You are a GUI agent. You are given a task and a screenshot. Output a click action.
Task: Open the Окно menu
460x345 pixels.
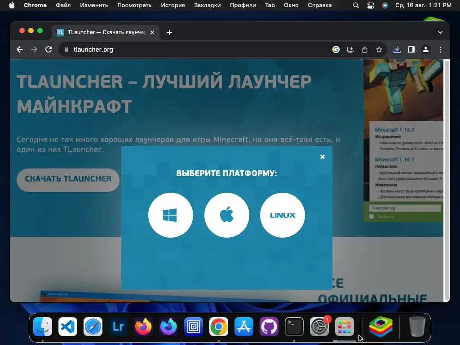click(x=291, y=5)
